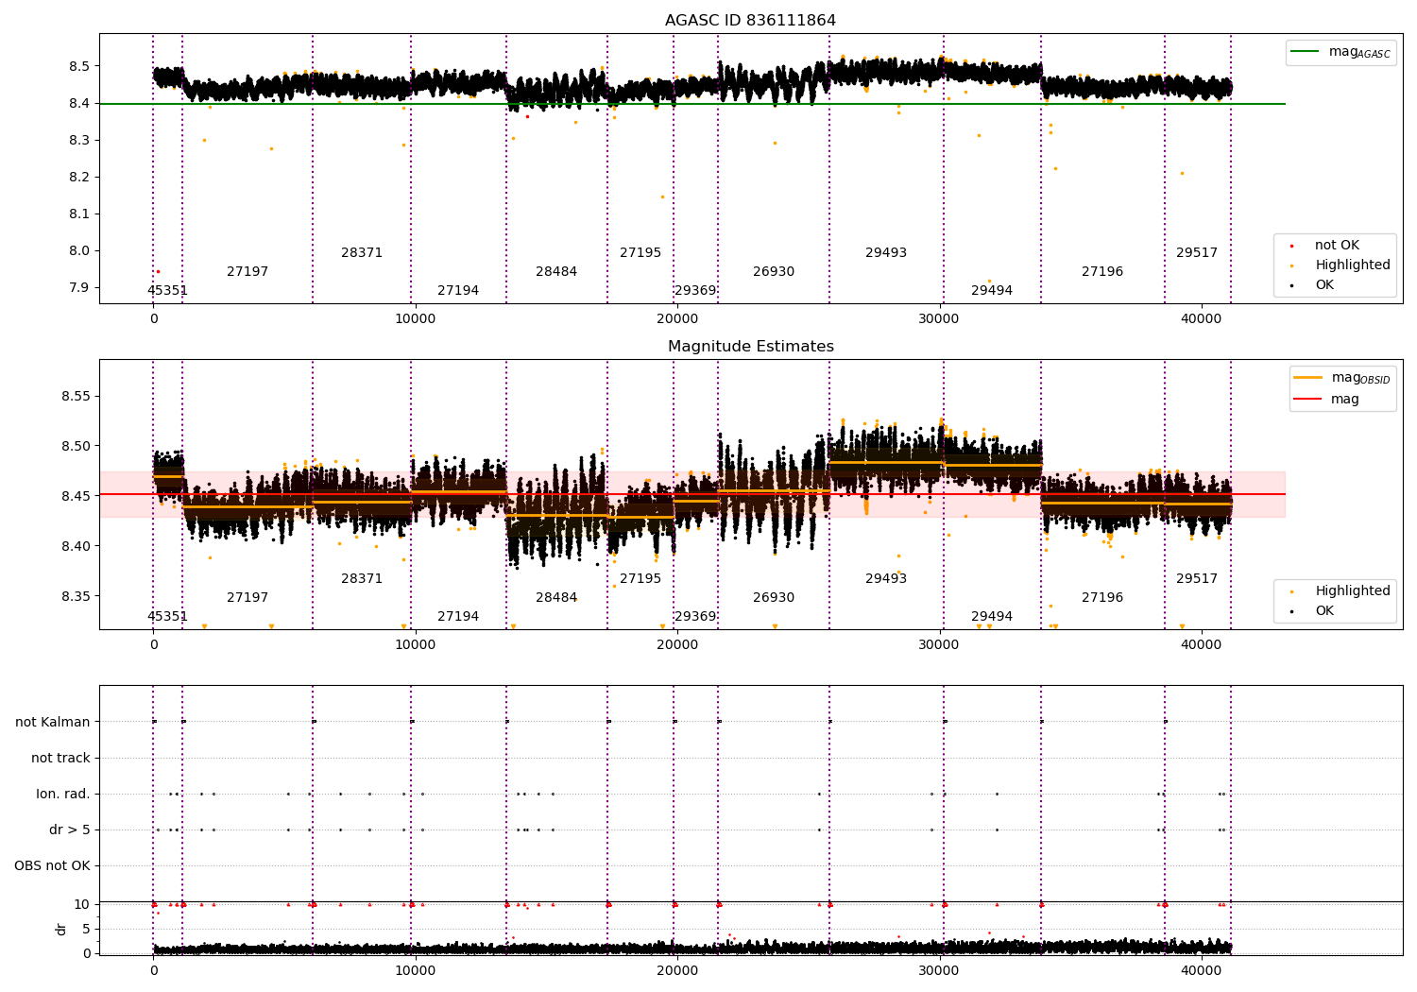Click obsid label 28371 in top plot
The height and width of the screenshot is (992, 1417).
tap(362, 253)
